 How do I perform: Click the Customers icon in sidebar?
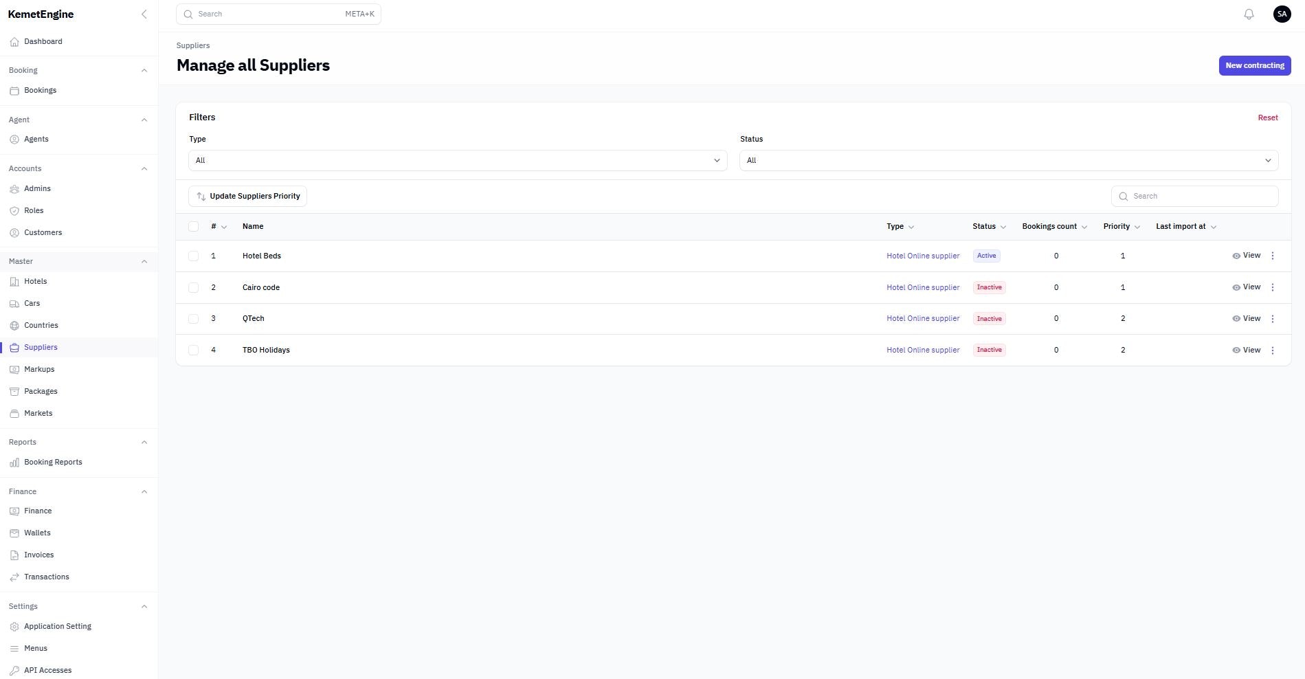(x=14, y=233)
